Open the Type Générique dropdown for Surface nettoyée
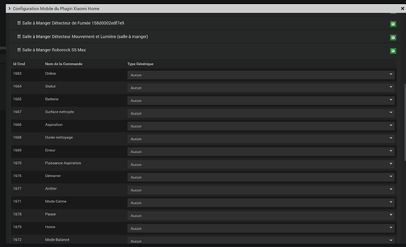The width and height of the screenshot is (406, 247). 261,113
